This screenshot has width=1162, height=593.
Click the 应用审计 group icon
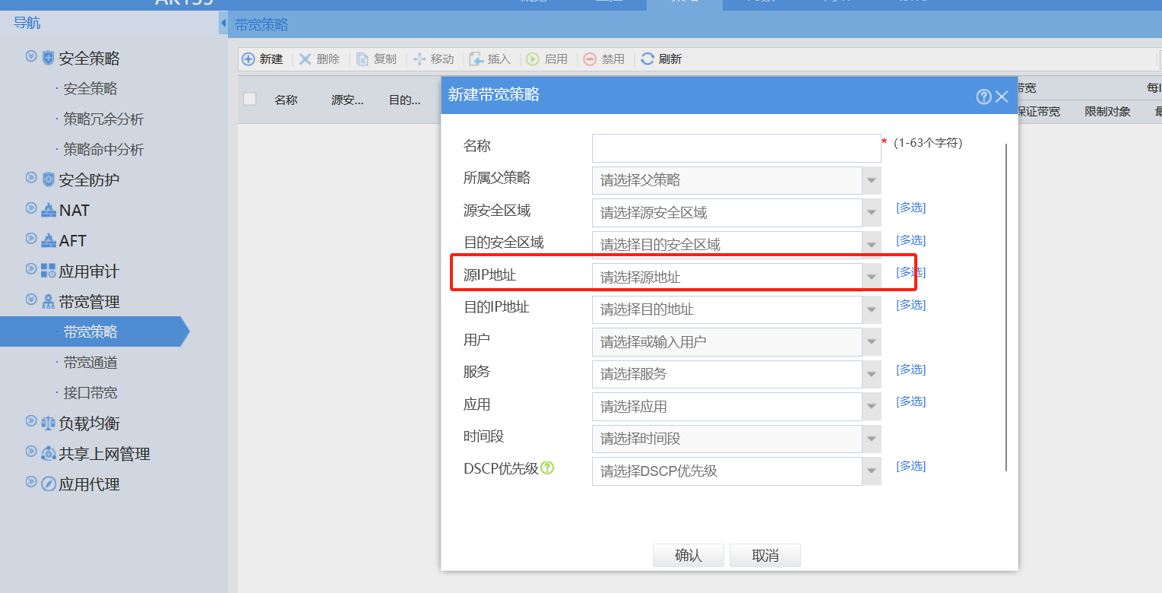[x=49, y=271]
